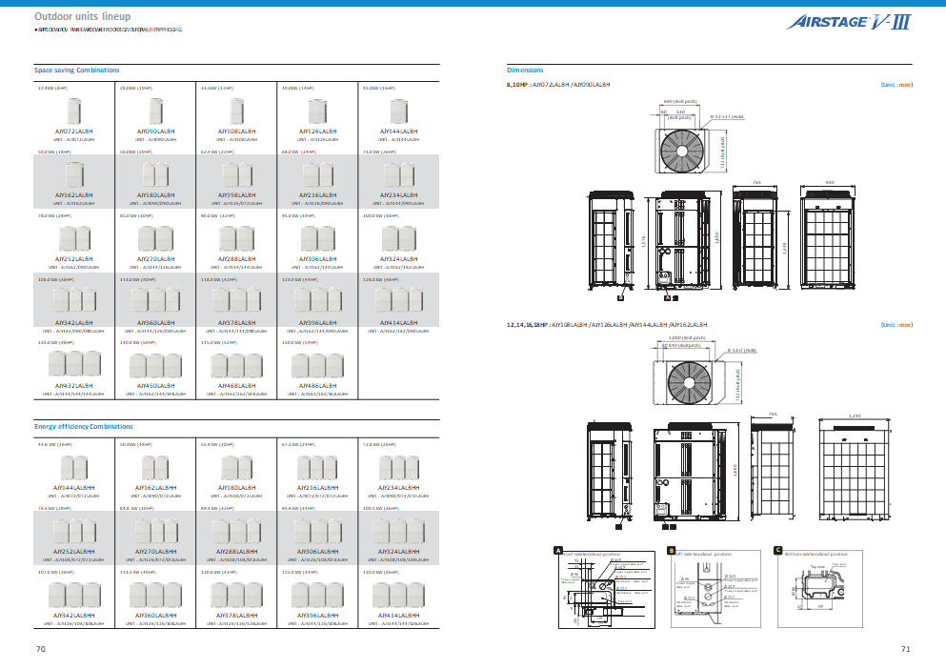The width and height of the screenshot is (946, 669).
Task: Click the AJY270LALBH unit image
Action: pos(155,238)
